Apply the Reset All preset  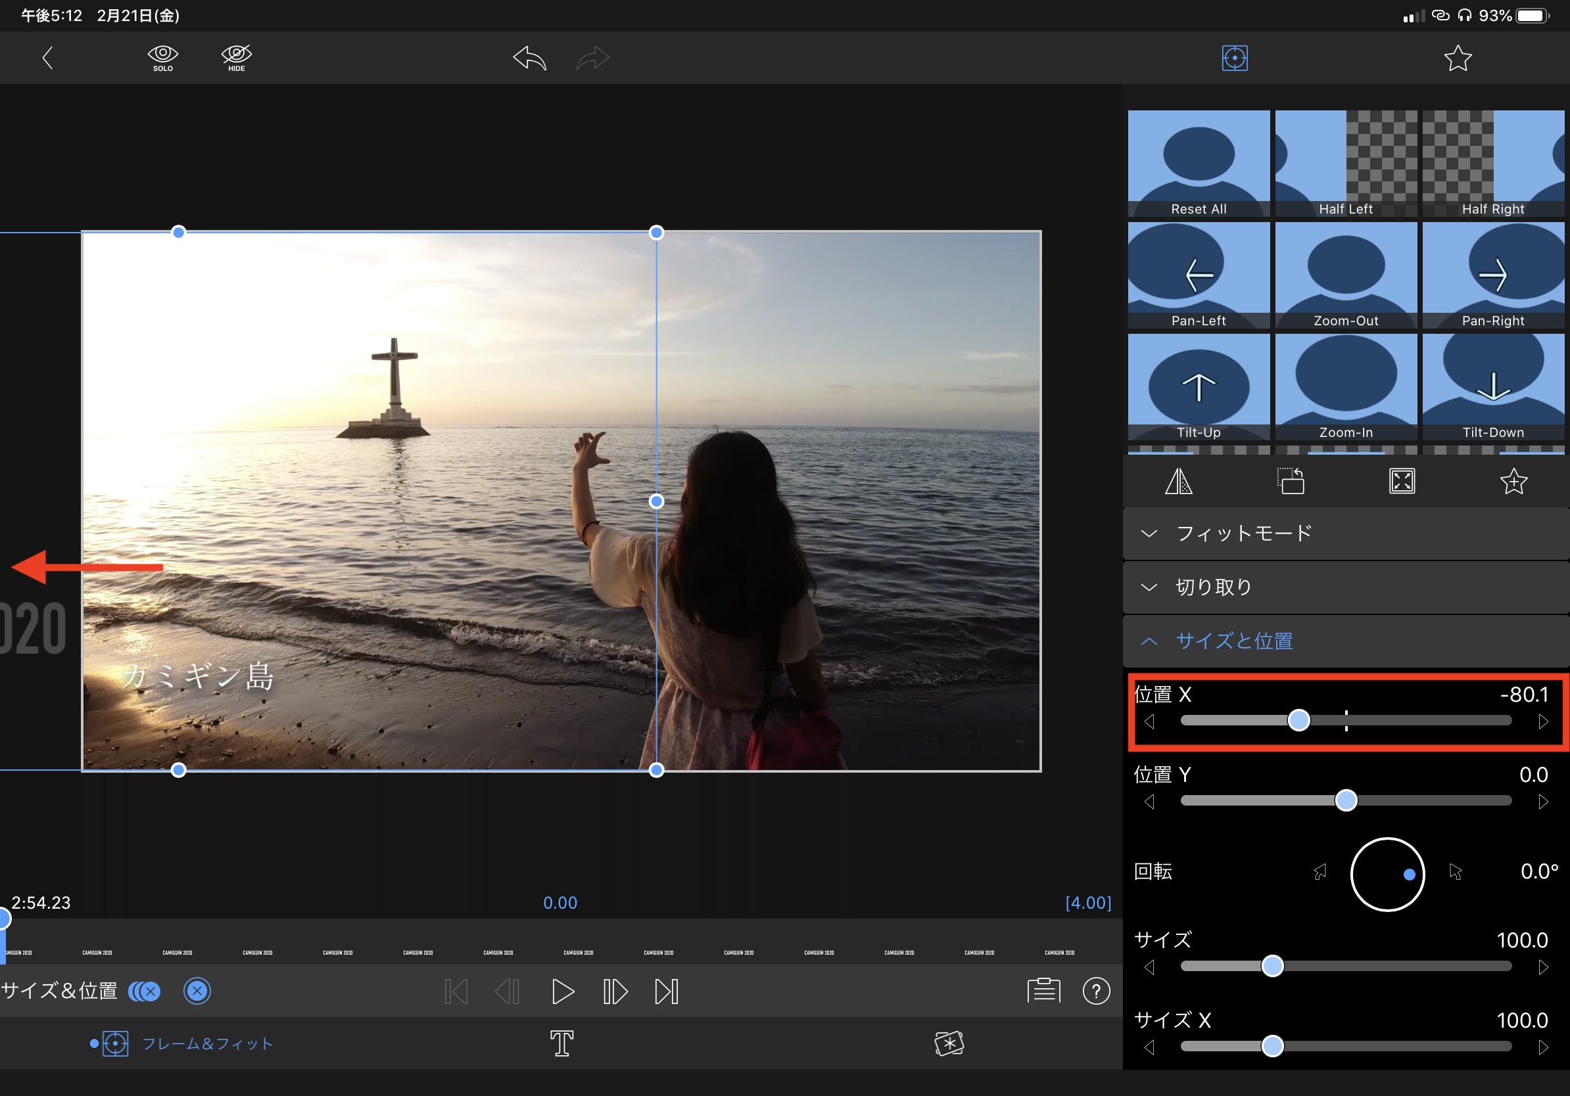[1198, 164]
